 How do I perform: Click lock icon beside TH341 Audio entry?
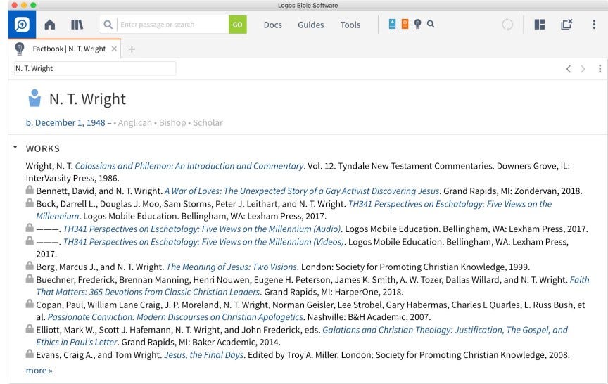pos(30,227)
